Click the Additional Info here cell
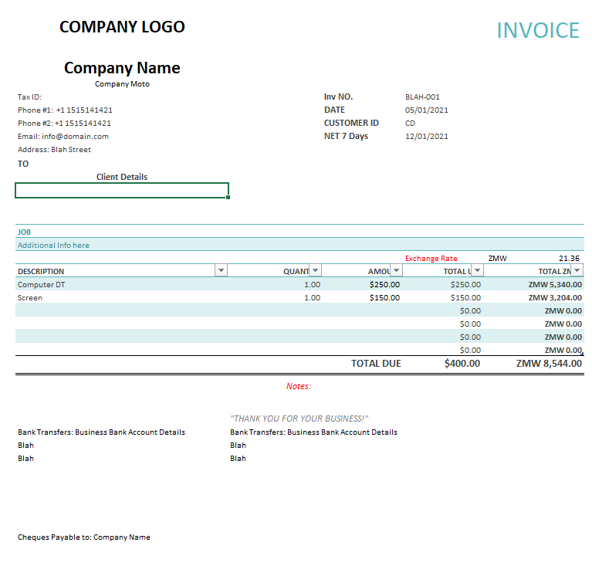This screenshot has height=583, width=592. point(54,246)
